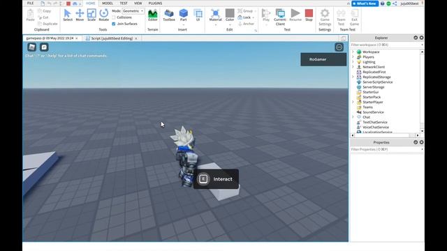Toggle the Join Surfaces checkbox

pos(114,24)
